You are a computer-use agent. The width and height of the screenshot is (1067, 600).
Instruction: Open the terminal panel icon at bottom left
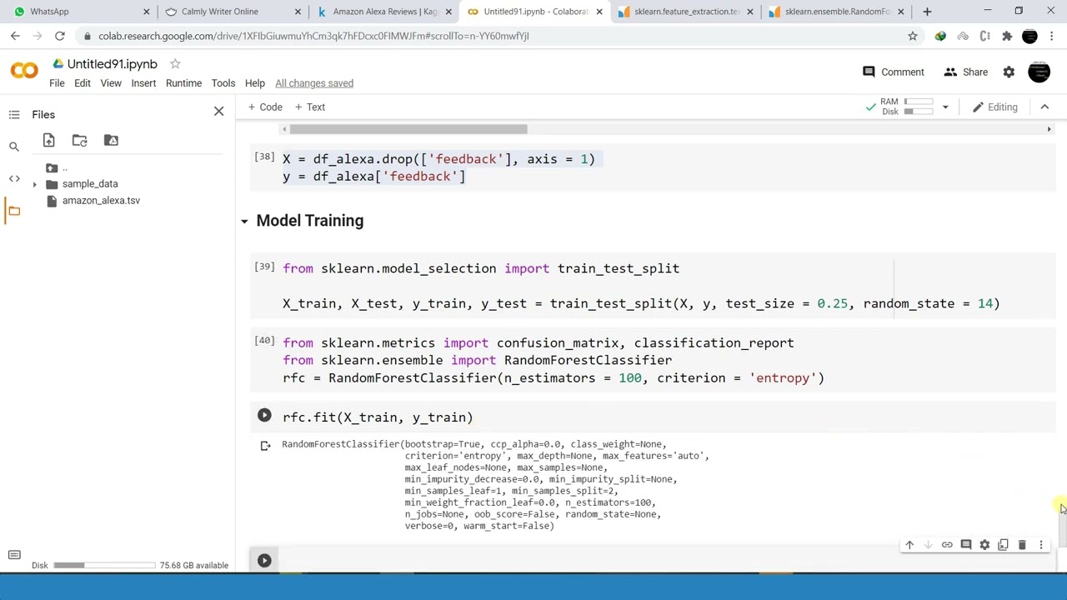coord(14,555)
